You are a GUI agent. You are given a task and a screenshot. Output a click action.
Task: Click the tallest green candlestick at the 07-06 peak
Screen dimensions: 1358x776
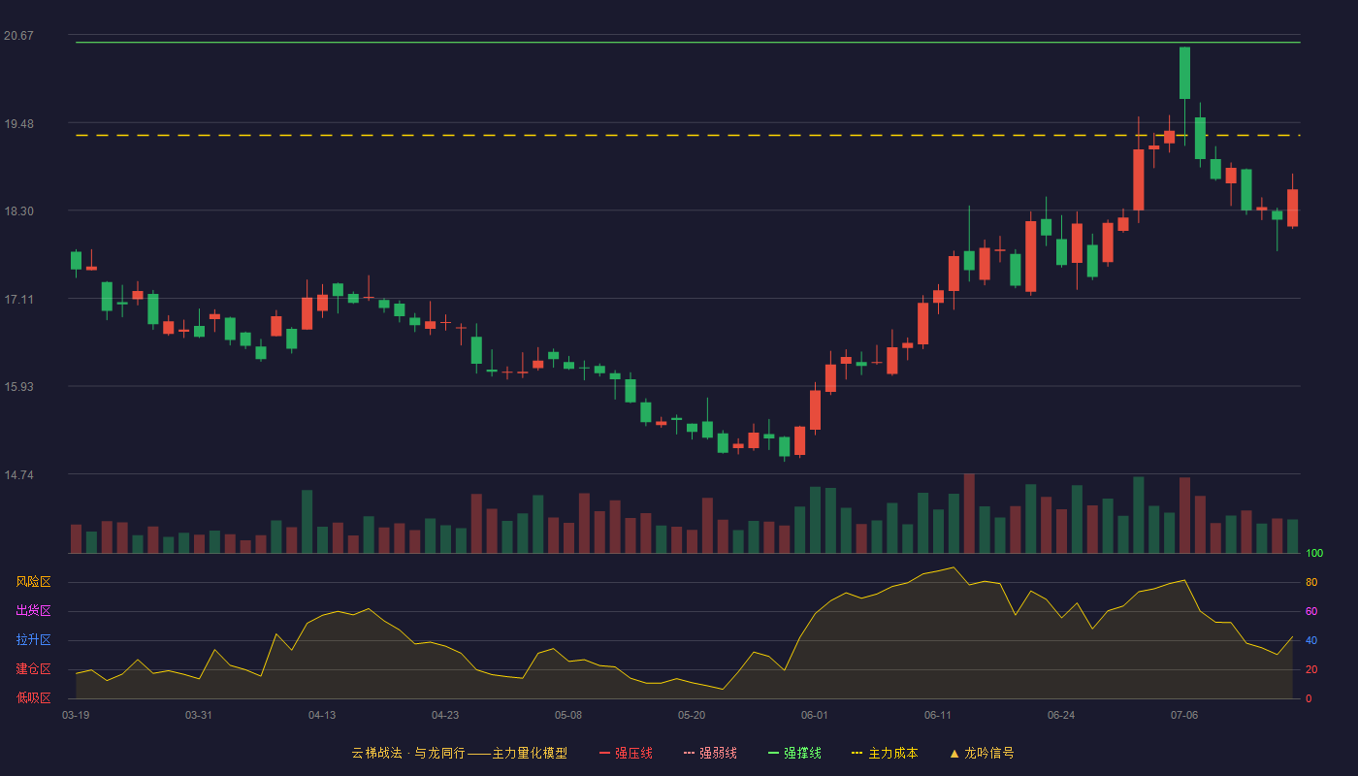pos(1184,73)
